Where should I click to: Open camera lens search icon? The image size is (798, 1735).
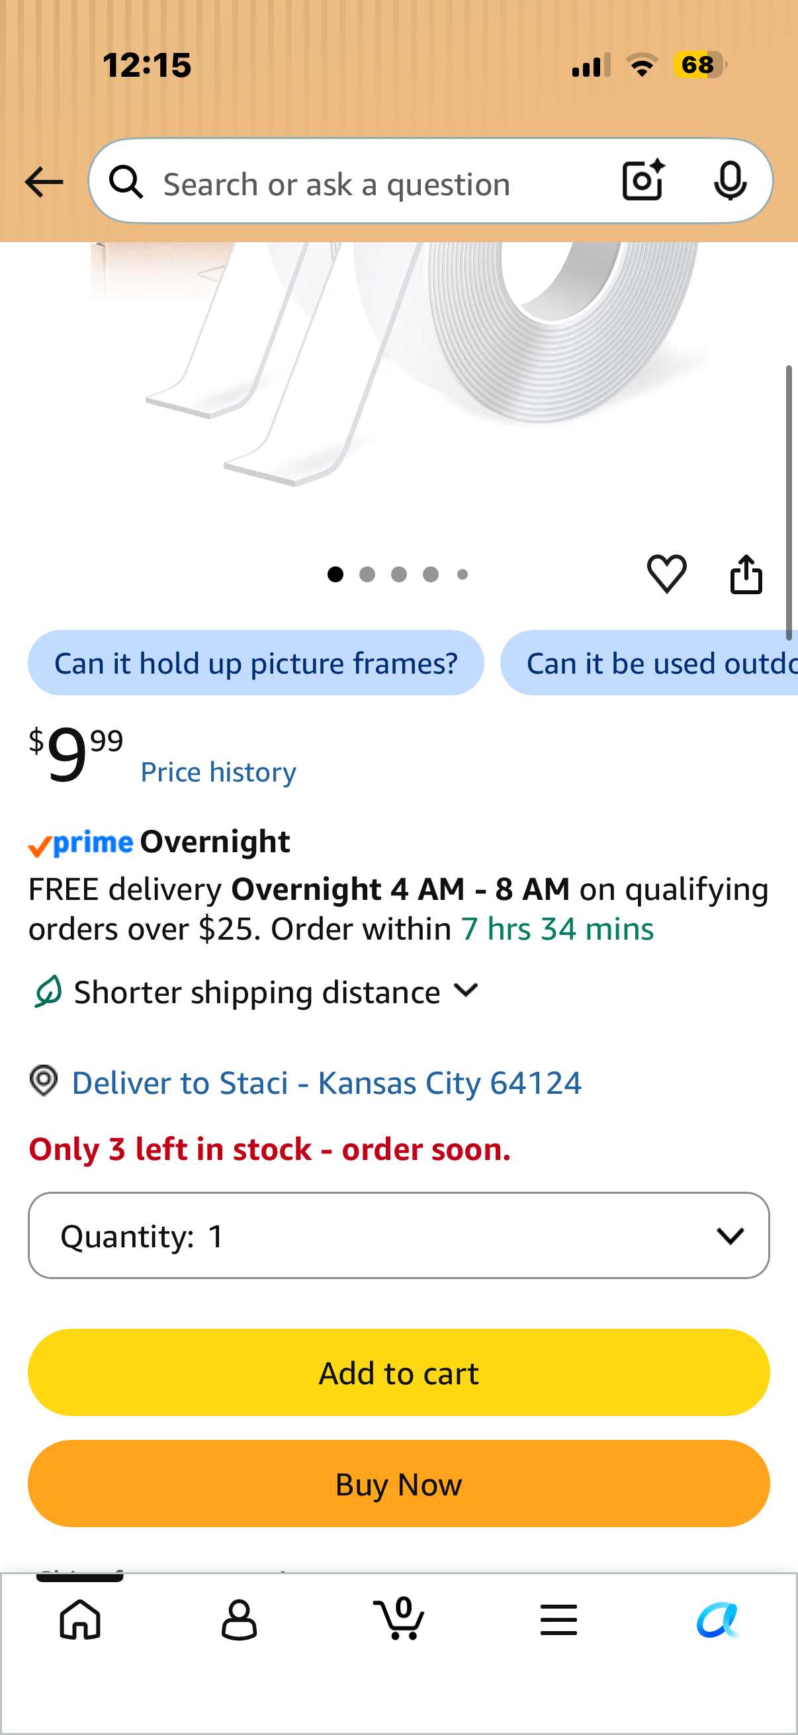pyautogui.click(x=643, y=181)
